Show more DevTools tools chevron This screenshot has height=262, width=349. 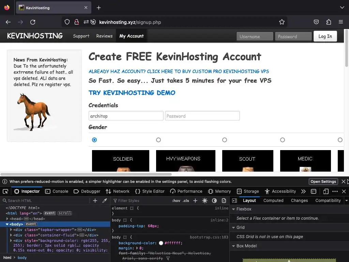point(303,191)
